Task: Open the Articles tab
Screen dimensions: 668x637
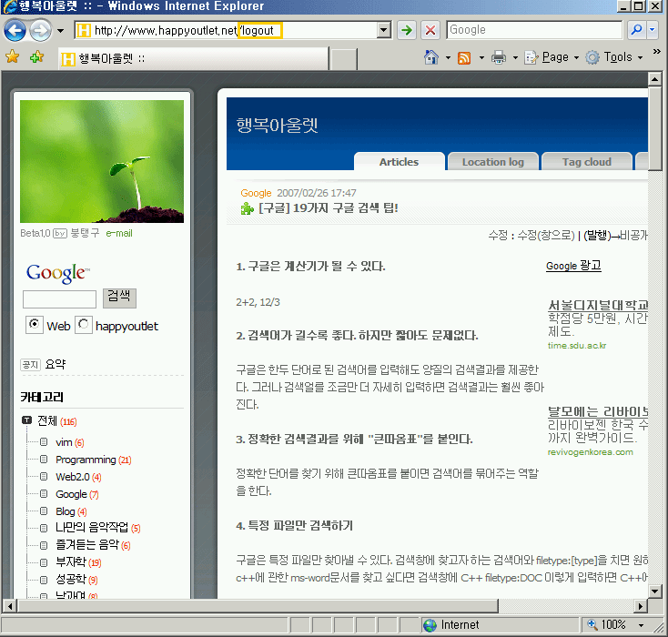Action: coord(400,162)
